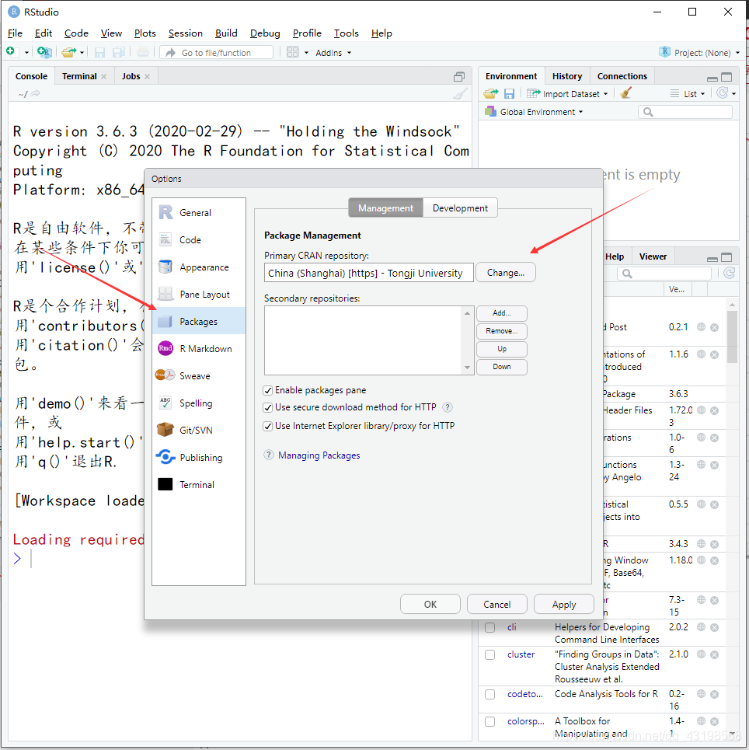Click the help icon beside secure download
749x750 pixels.
pyautogui.click(x=448, y=407)
